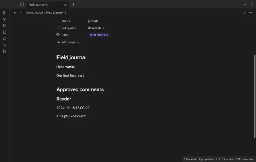Click the status property icon
Image resolution: width=256 pixels, height=162 pixels.
58,21
